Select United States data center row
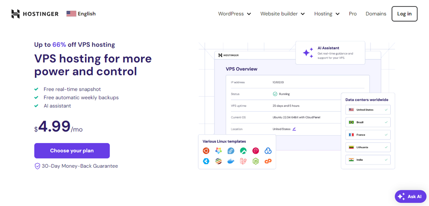Image resolution: width=429 pixels, height=206 pixels. tap(368, 110)
